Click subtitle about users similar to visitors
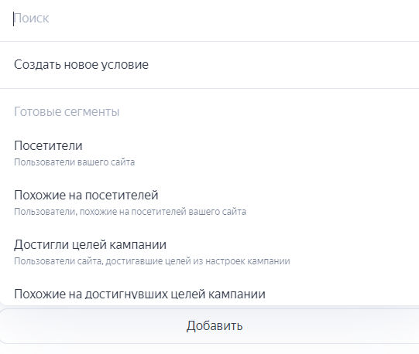This screenshot has width=419, height=354. pos(130,212)
